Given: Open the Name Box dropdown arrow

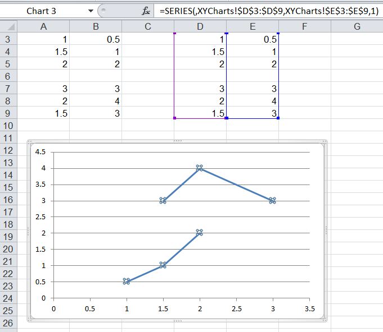Looking at the screenshot, I should coord(91,11).
